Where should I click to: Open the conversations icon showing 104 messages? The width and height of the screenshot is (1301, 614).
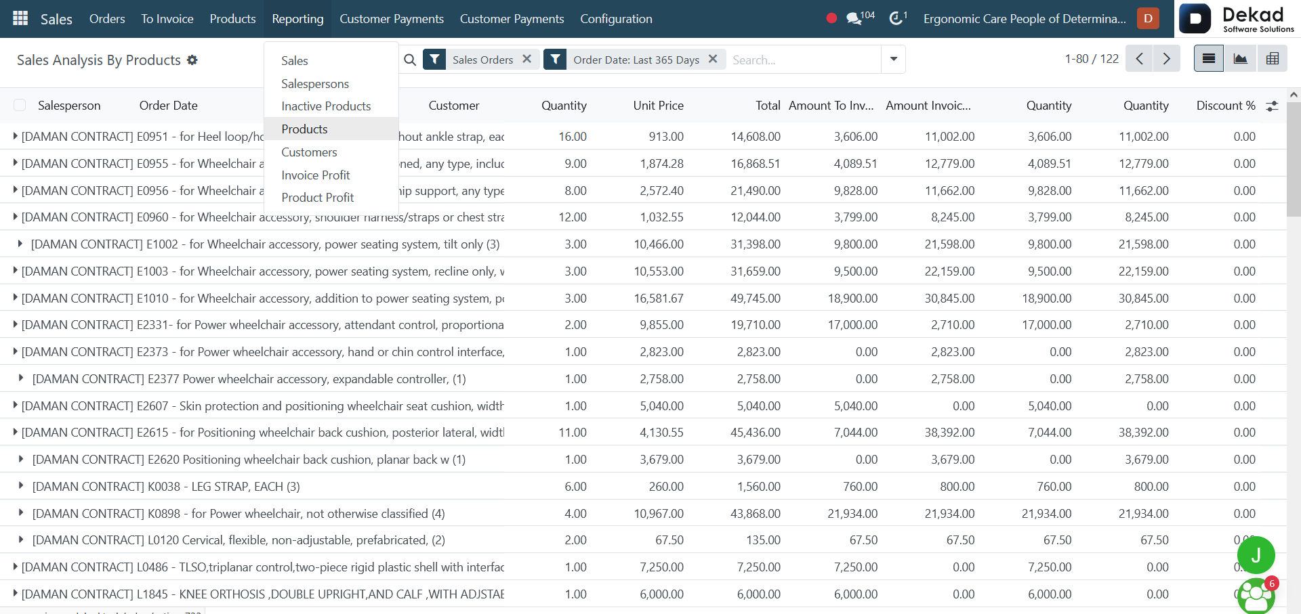click(x=860, y=18)
